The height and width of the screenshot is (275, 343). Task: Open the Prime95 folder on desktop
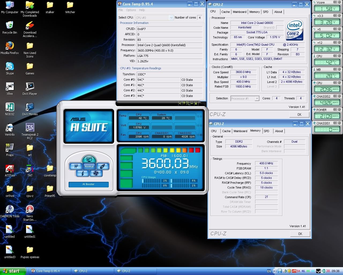click(50, 191)
